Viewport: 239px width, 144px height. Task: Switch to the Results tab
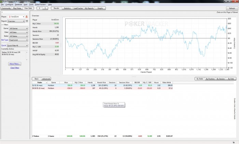(56, 8)
